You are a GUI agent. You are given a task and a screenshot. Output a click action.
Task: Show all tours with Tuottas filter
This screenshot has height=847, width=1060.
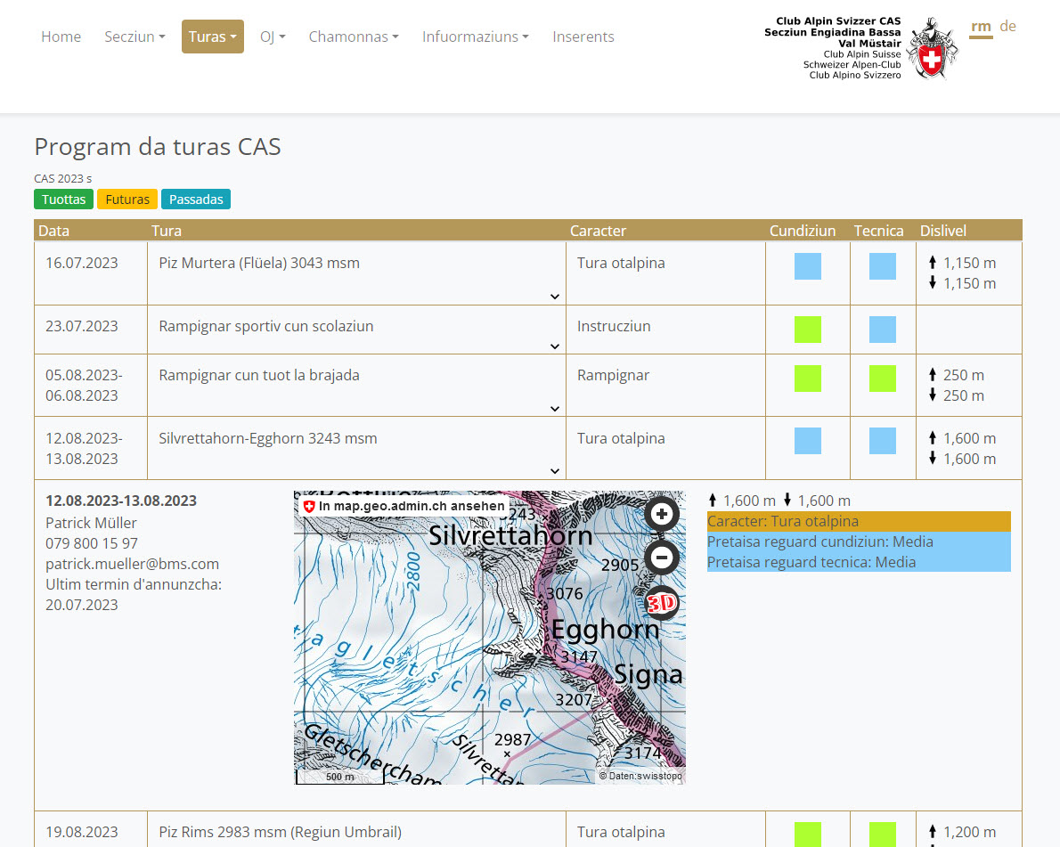click(64, 200)
